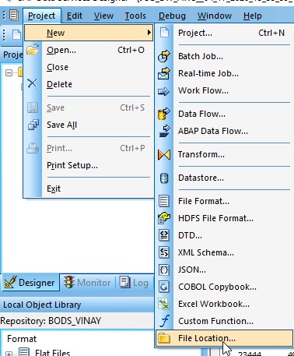Switch to the Monitor tab
This screenshot has width=294, height=356.
pos(87,283)
